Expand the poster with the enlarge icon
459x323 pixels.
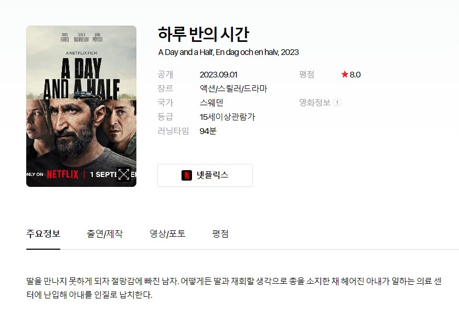click(123, 174)
